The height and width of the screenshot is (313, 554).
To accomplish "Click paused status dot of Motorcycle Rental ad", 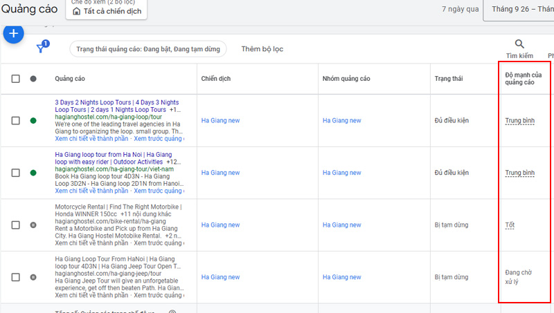I will click(x=33, y=225).
